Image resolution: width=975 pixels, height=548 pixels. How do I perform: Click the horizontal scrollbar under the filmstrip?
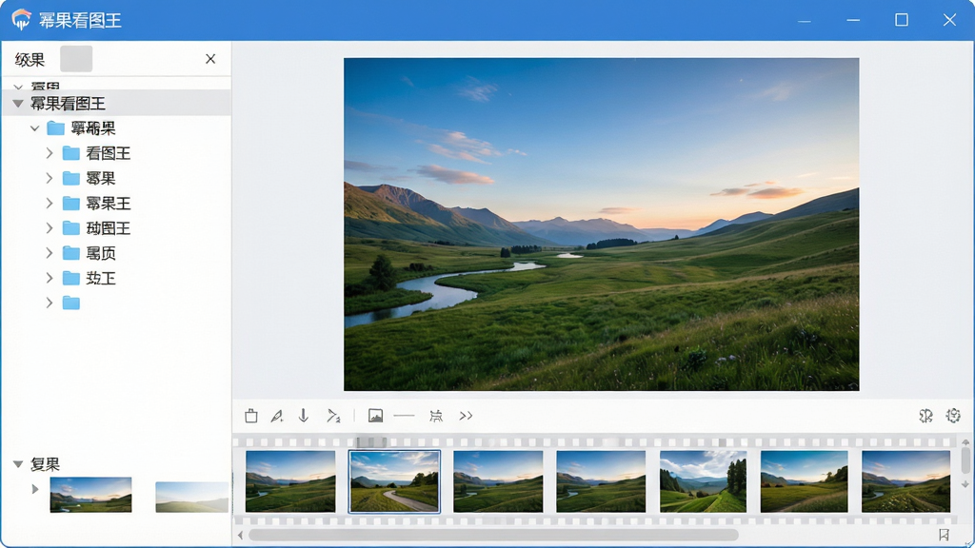494,535
